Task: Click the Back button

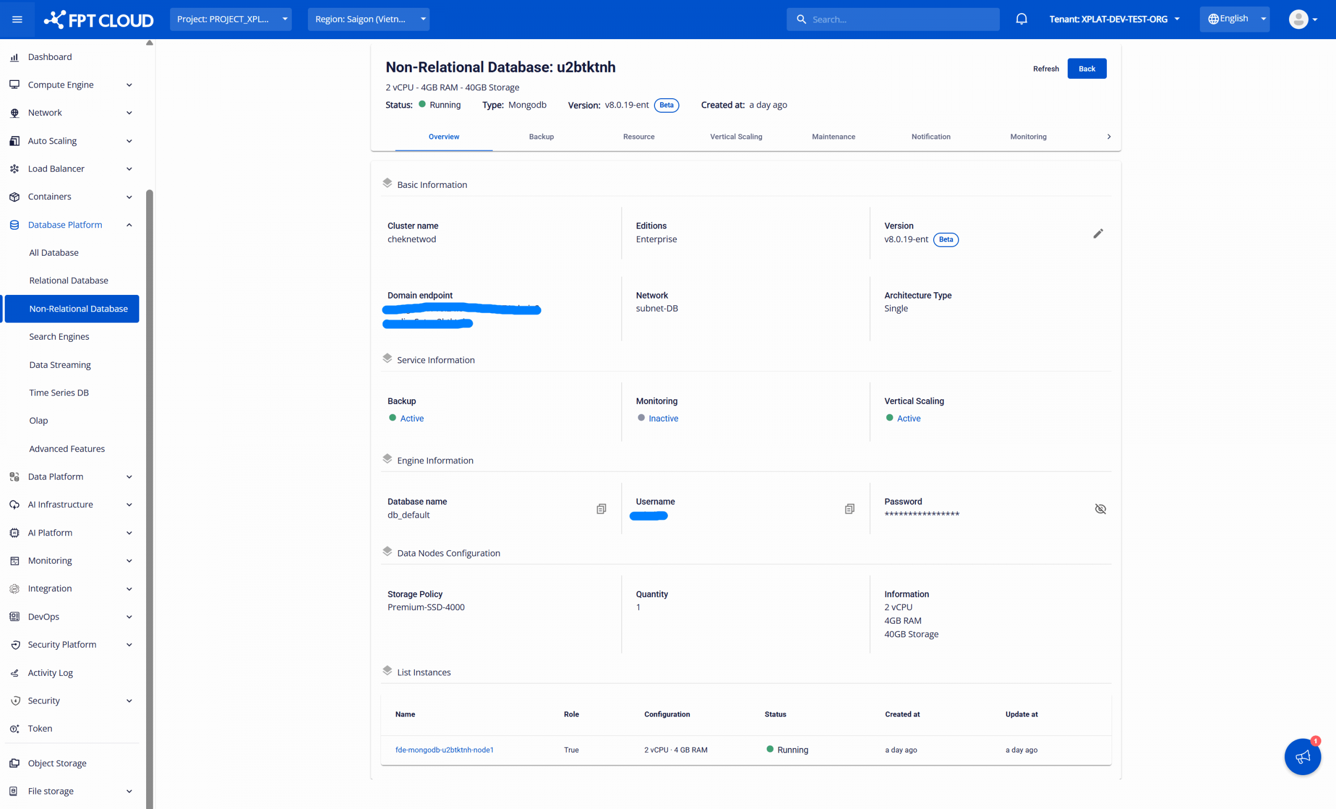Action: point(1086,69)
